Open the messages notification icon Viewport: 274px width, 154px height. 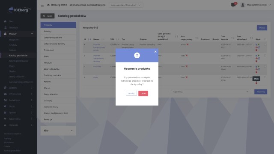coord(233,5)
